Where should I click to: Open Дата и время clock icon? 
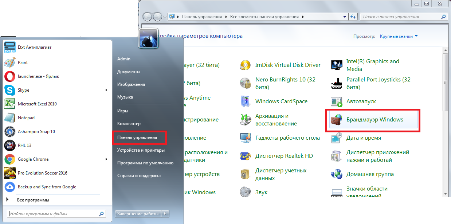click(x=337, y=138)
